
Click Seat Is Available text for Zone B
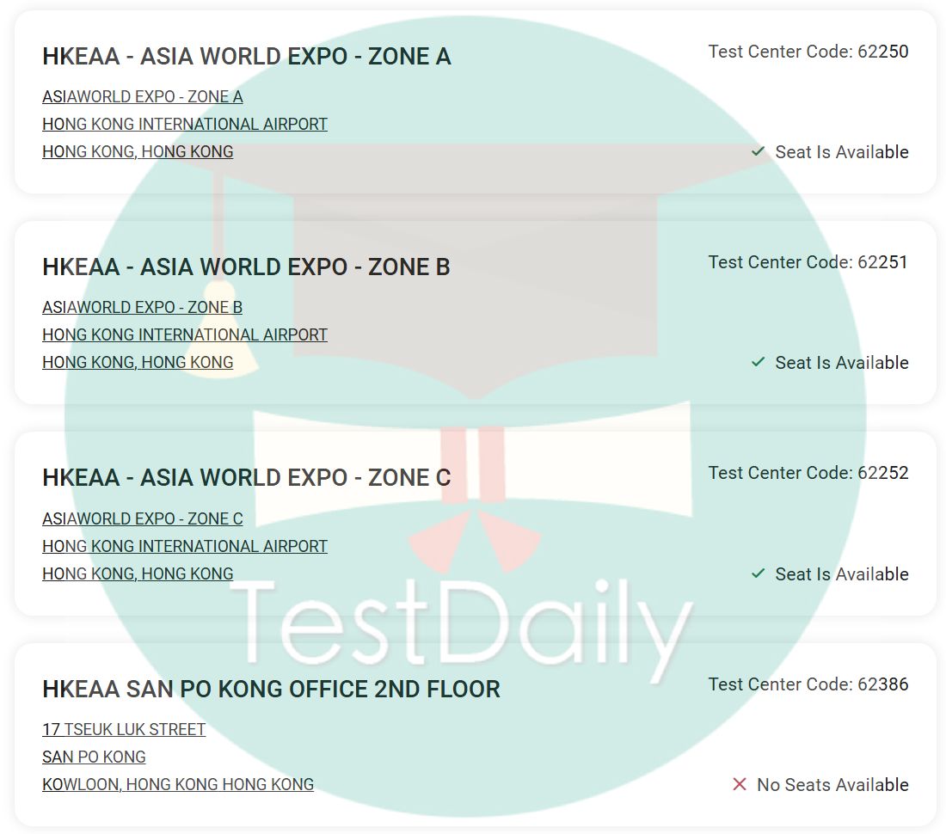click(x=842, y=363)
